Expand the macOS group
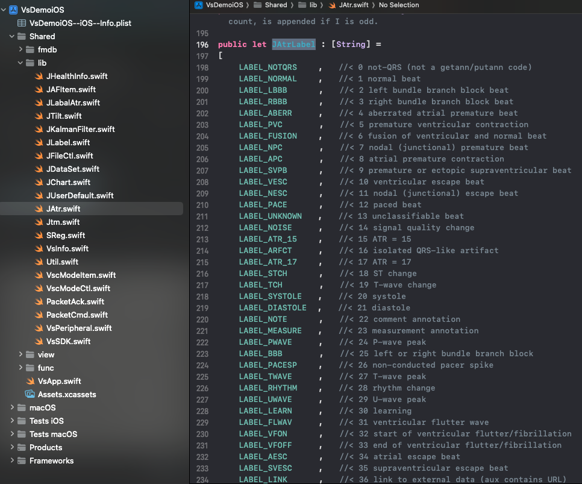Image resolution: width=582 pixels, height=484 pixels. 13,407
